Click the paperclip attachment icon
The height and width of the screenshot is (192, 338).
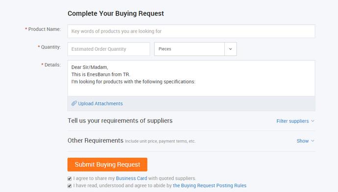(x=74, y=104)
